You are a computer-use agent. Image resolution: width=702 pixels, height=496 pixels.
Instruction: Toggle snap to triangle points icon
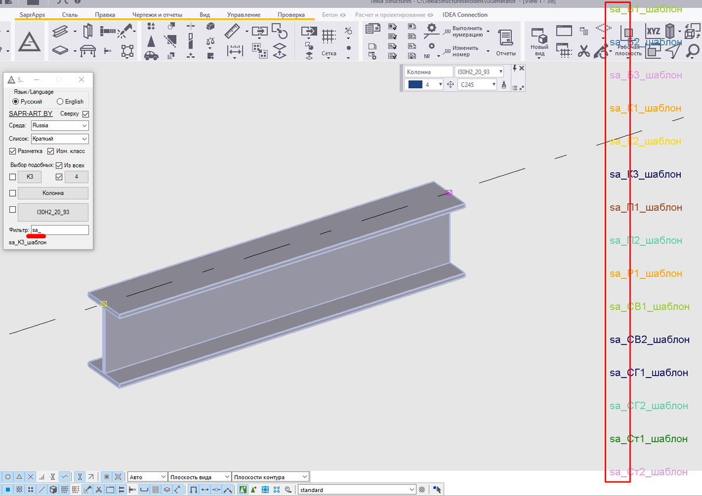[x=19, y=477]
